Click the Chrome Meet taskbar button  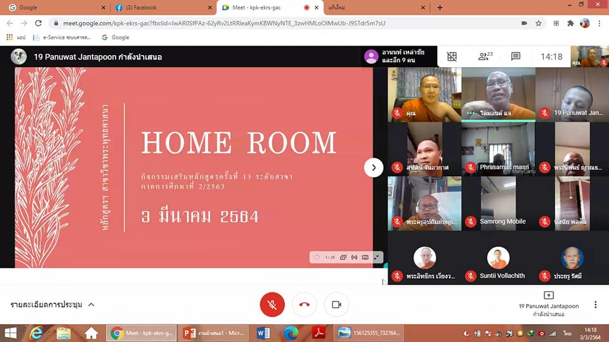coord(141,333)
